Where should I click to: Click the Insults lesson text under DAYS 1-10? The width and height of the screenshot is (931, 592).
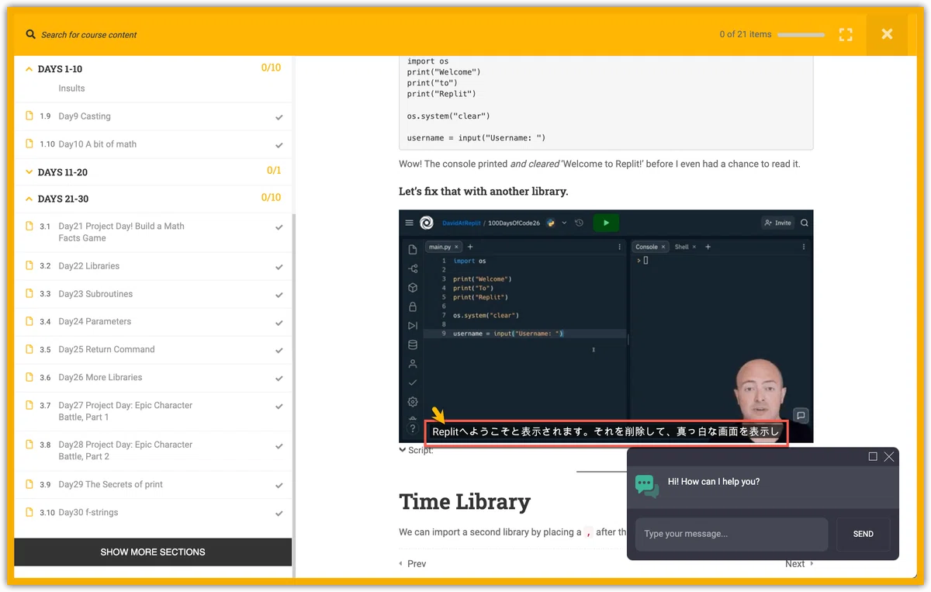(x=71, y=88)
